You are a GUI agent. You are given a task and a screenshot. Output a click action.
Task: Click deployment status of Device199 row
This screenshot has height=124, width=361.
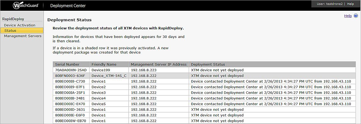(x=217, y=70)
